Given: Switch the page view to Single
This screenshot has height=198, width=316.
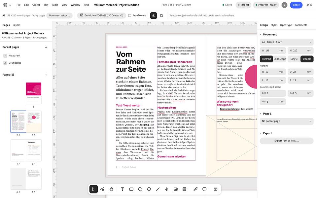Looking at the screenshot, I should 294,59.
